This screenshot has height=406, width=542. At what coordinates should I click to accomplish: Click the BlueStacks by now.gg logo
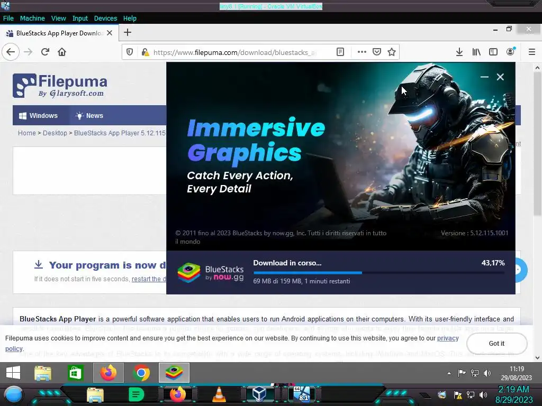pos(211,273)
